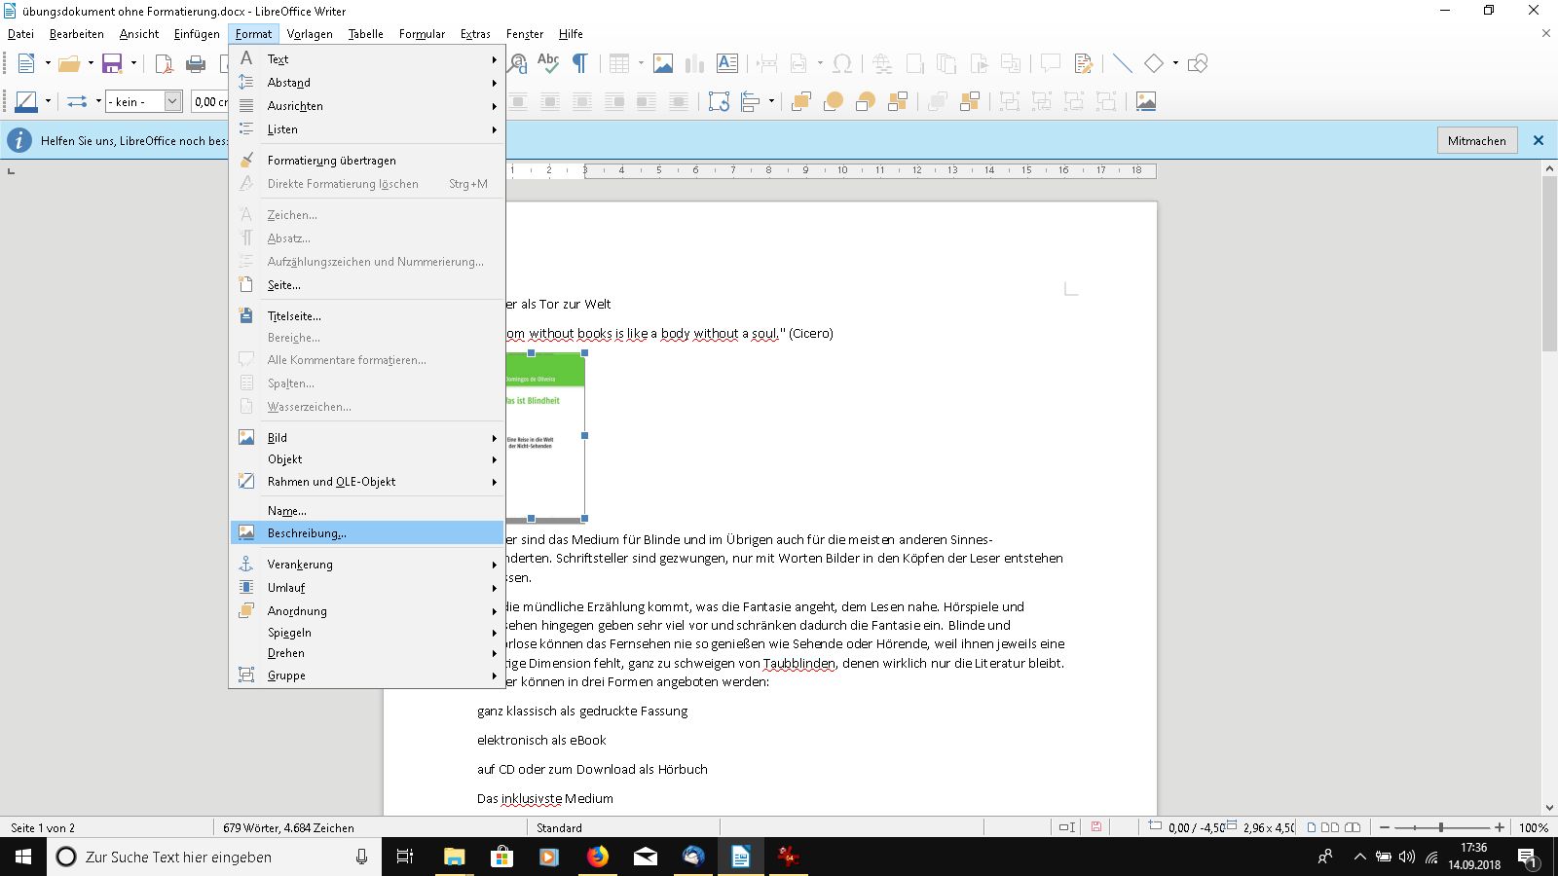The image size is (1558, 876).
Task: Expand the Listen submenu
Action: [367, 129]
